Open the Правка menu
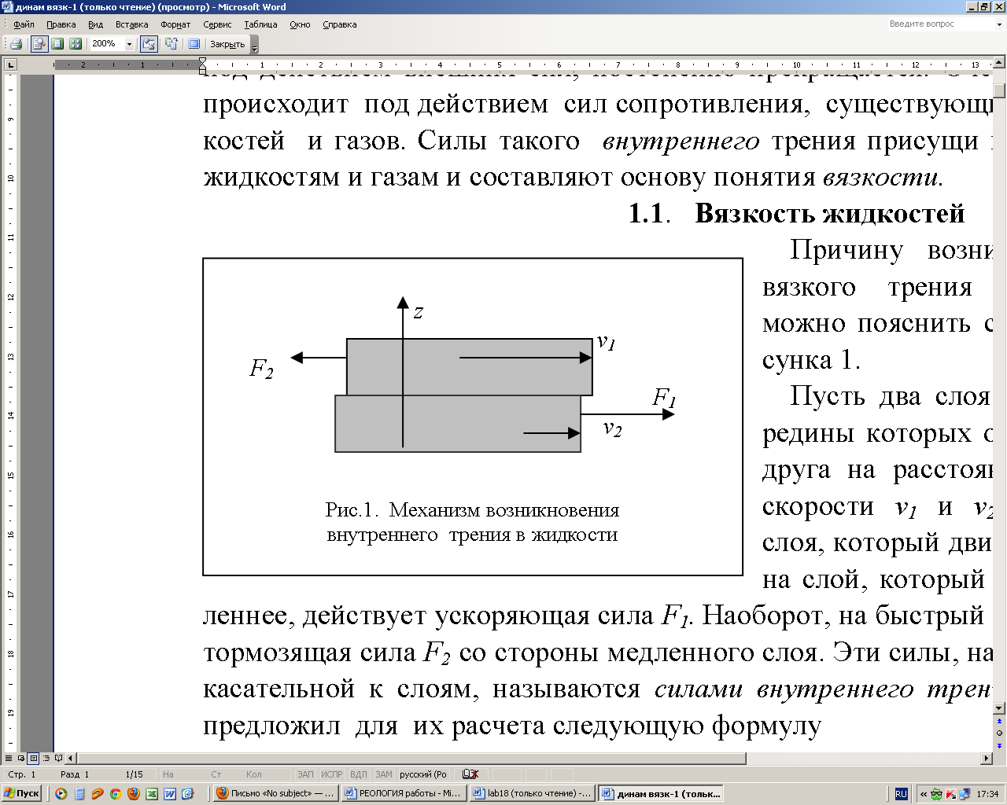Viewport: 1007px width, 805px height. click(61, 24)
